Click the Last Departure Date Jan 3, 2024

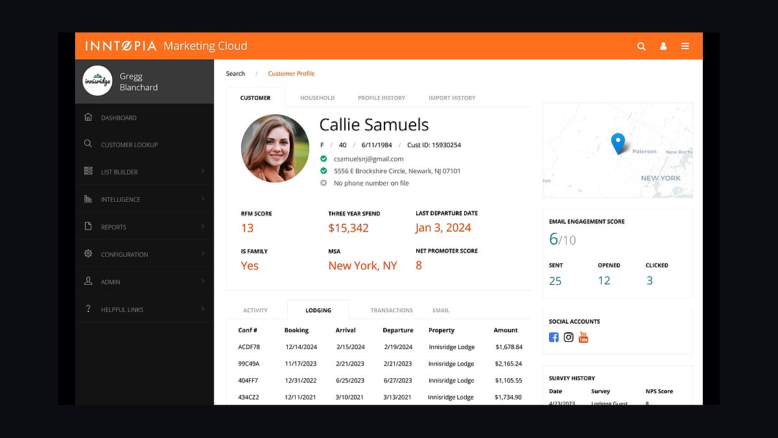point(443,228)
